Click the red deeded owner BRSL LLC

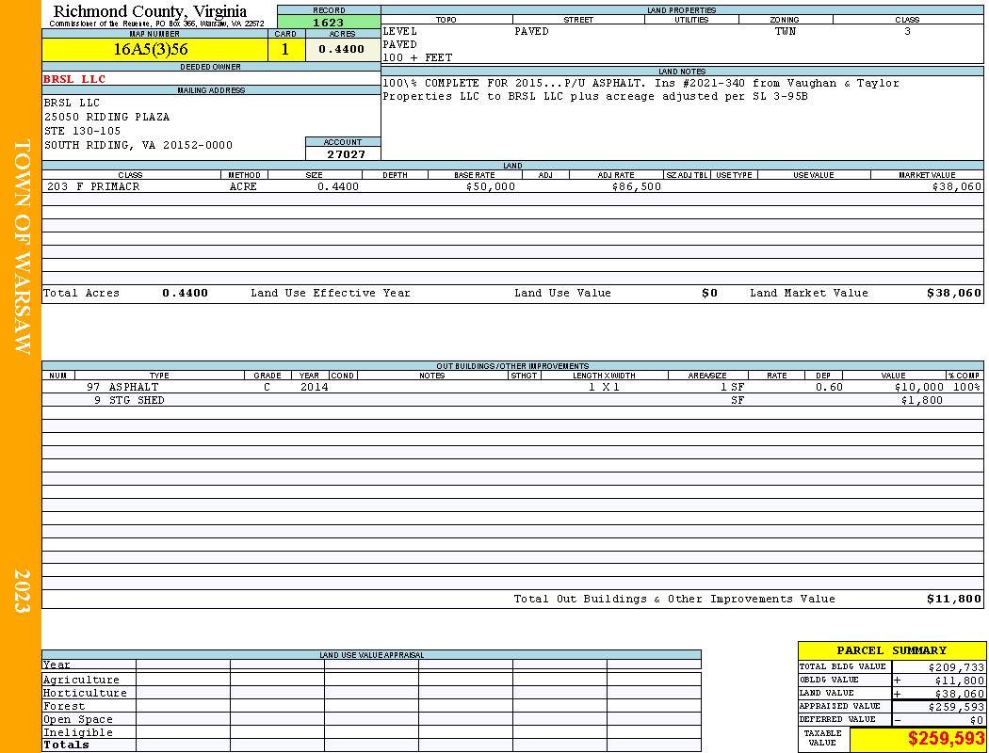pos(74,79)
